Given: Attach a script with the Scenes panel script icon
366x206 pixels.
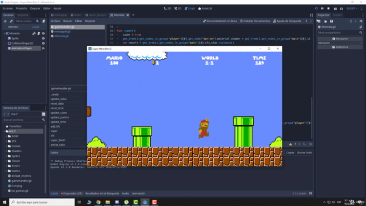Looking at the screenshot, I should click(x=43, y=21).
